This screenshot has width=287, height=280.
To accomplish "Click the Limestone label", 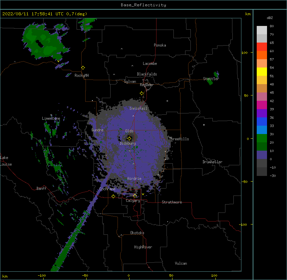I will click(51, 118).
